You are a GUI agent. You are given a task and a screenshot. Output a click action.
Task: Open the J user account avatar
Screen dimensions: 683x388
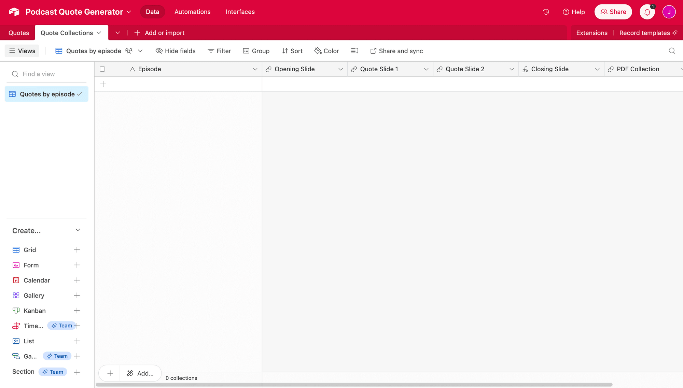coord(669,12)
